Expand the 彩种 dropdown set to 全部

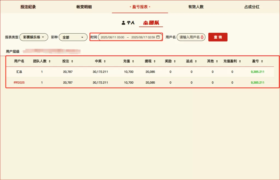click(x=73, y=37)
